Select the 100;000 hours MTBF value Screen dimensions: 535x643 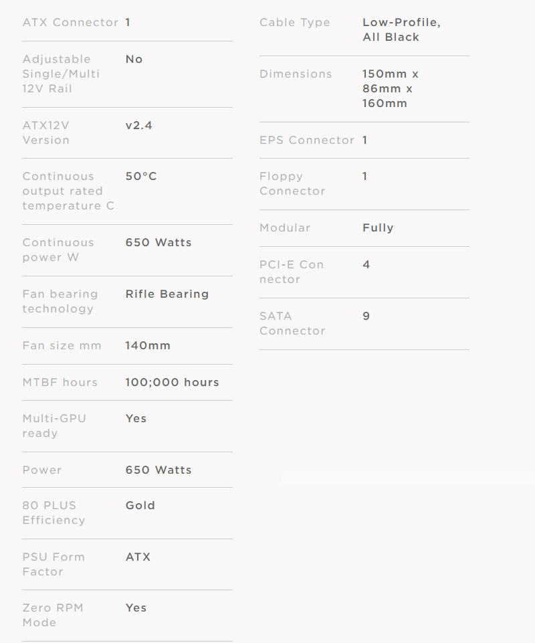[x=172, y=382]
